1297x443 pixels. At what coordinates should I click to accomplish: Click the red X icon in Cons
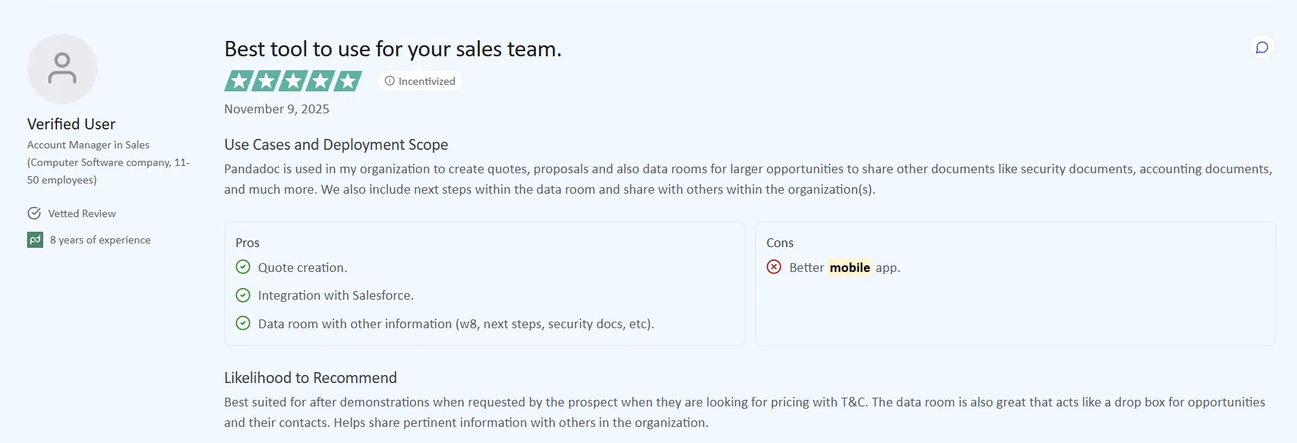tap(774, 267)
